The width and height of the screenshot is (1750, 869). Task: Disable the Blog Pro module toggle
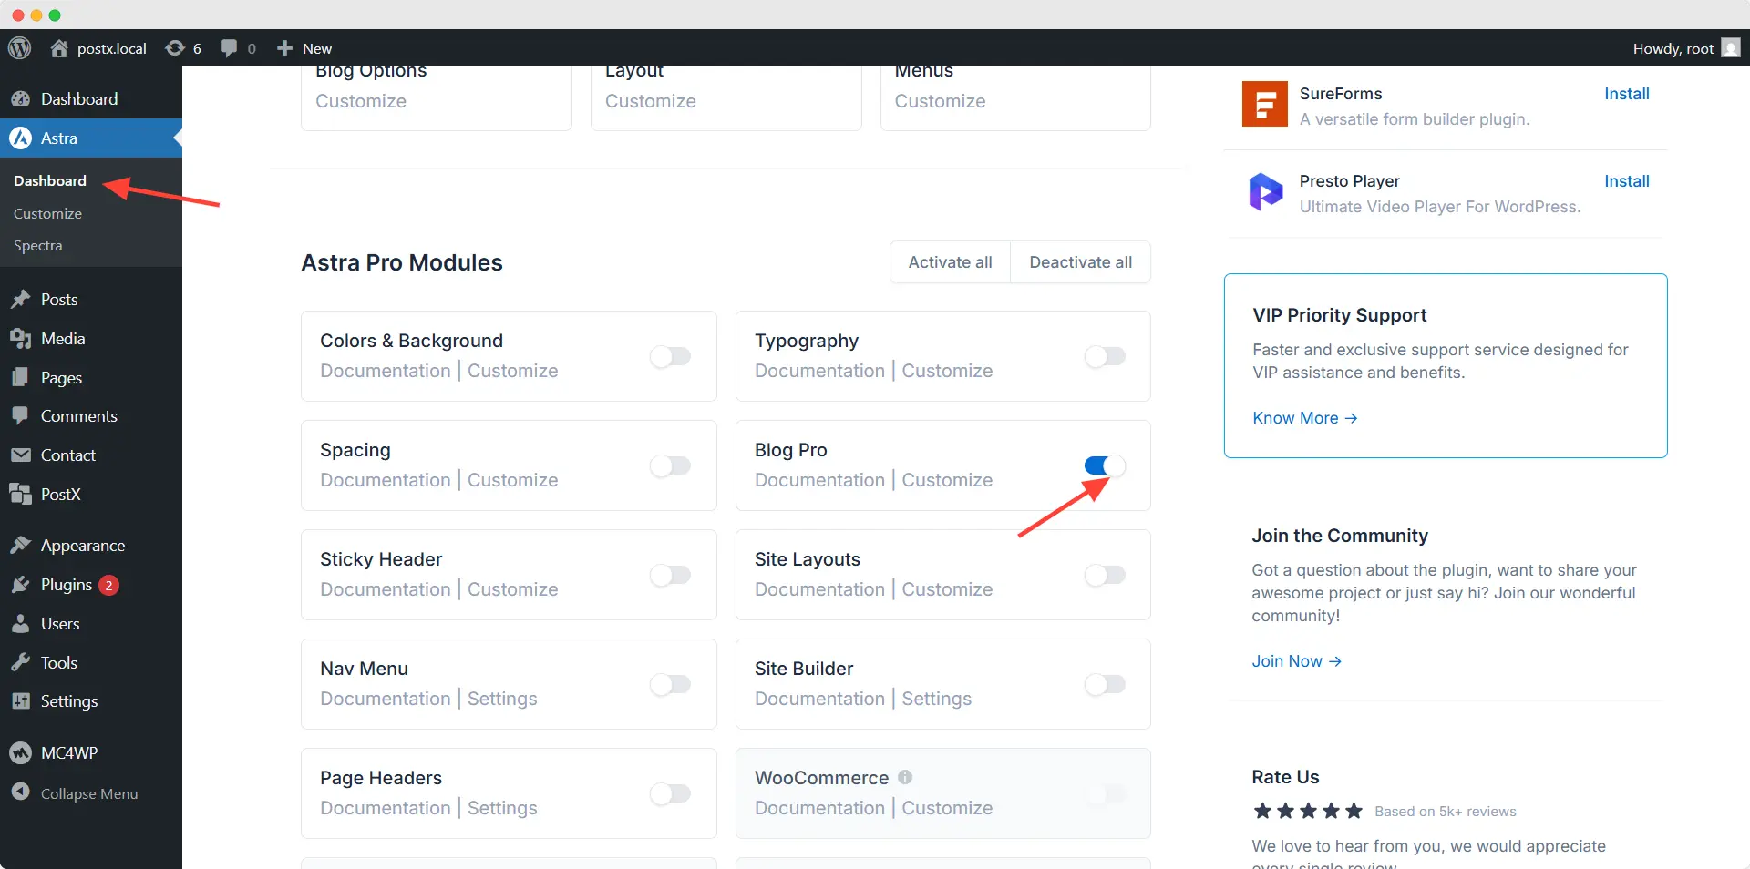coord(1105,465)
